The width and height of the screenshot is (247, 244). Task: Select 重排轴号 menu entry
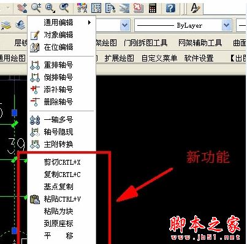[x=62, y=65]
